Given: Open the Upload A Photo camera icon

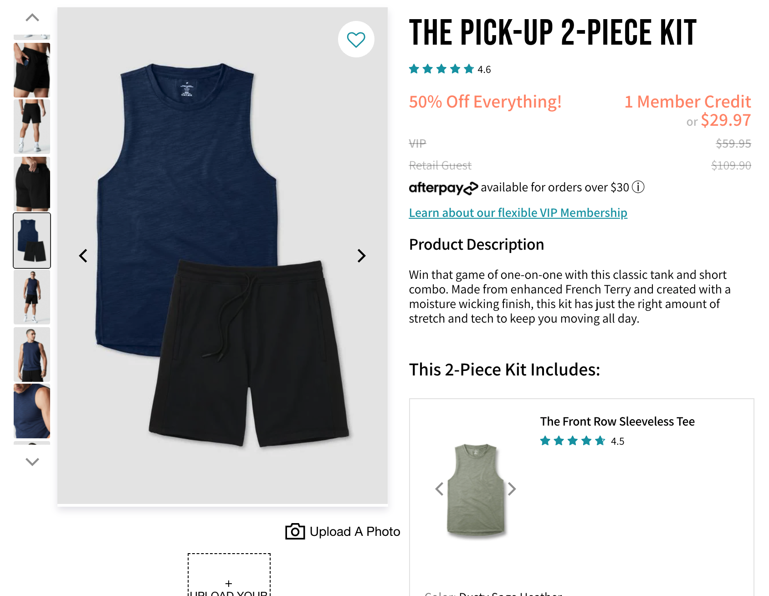Looking at the screenshot, I should 294,531.
